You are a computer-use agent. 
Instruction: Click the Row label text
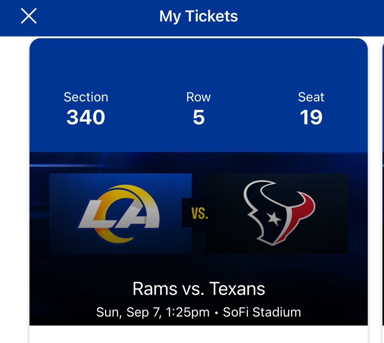pos(198,97)
